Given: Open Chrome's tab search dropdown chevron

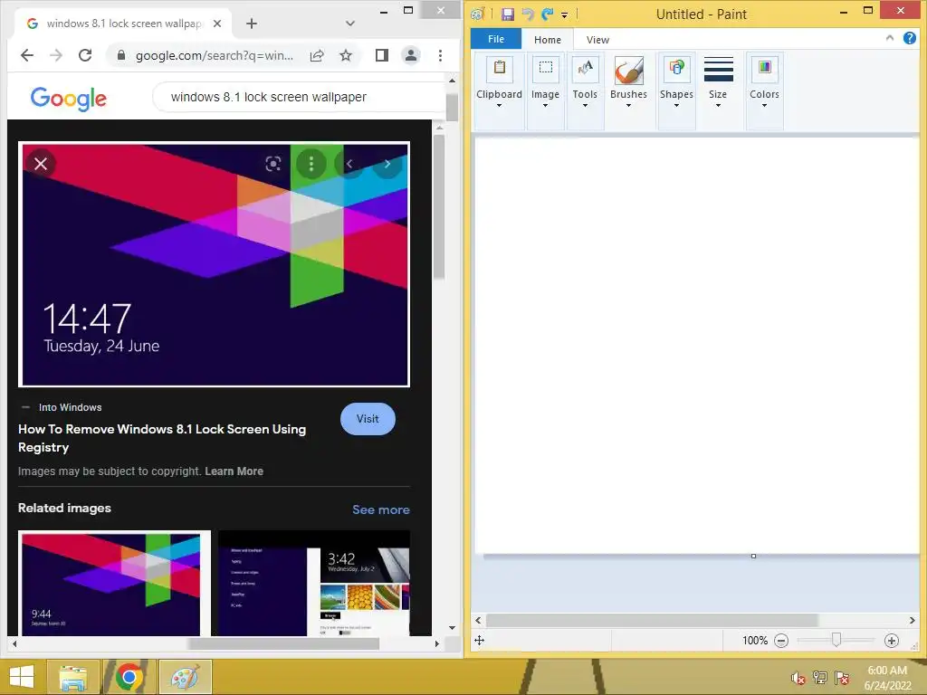Looking at the screenshot, I should [350, 24].
